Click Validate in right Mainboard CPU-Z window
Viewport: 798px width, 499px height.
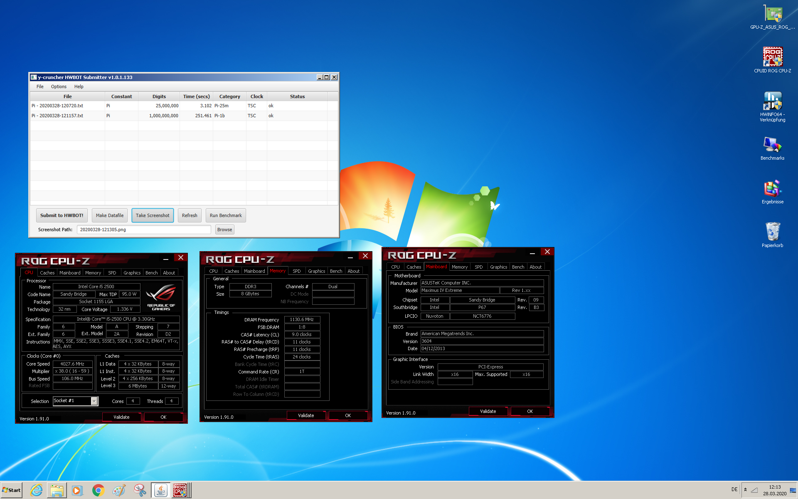click(x=488, y=411)
